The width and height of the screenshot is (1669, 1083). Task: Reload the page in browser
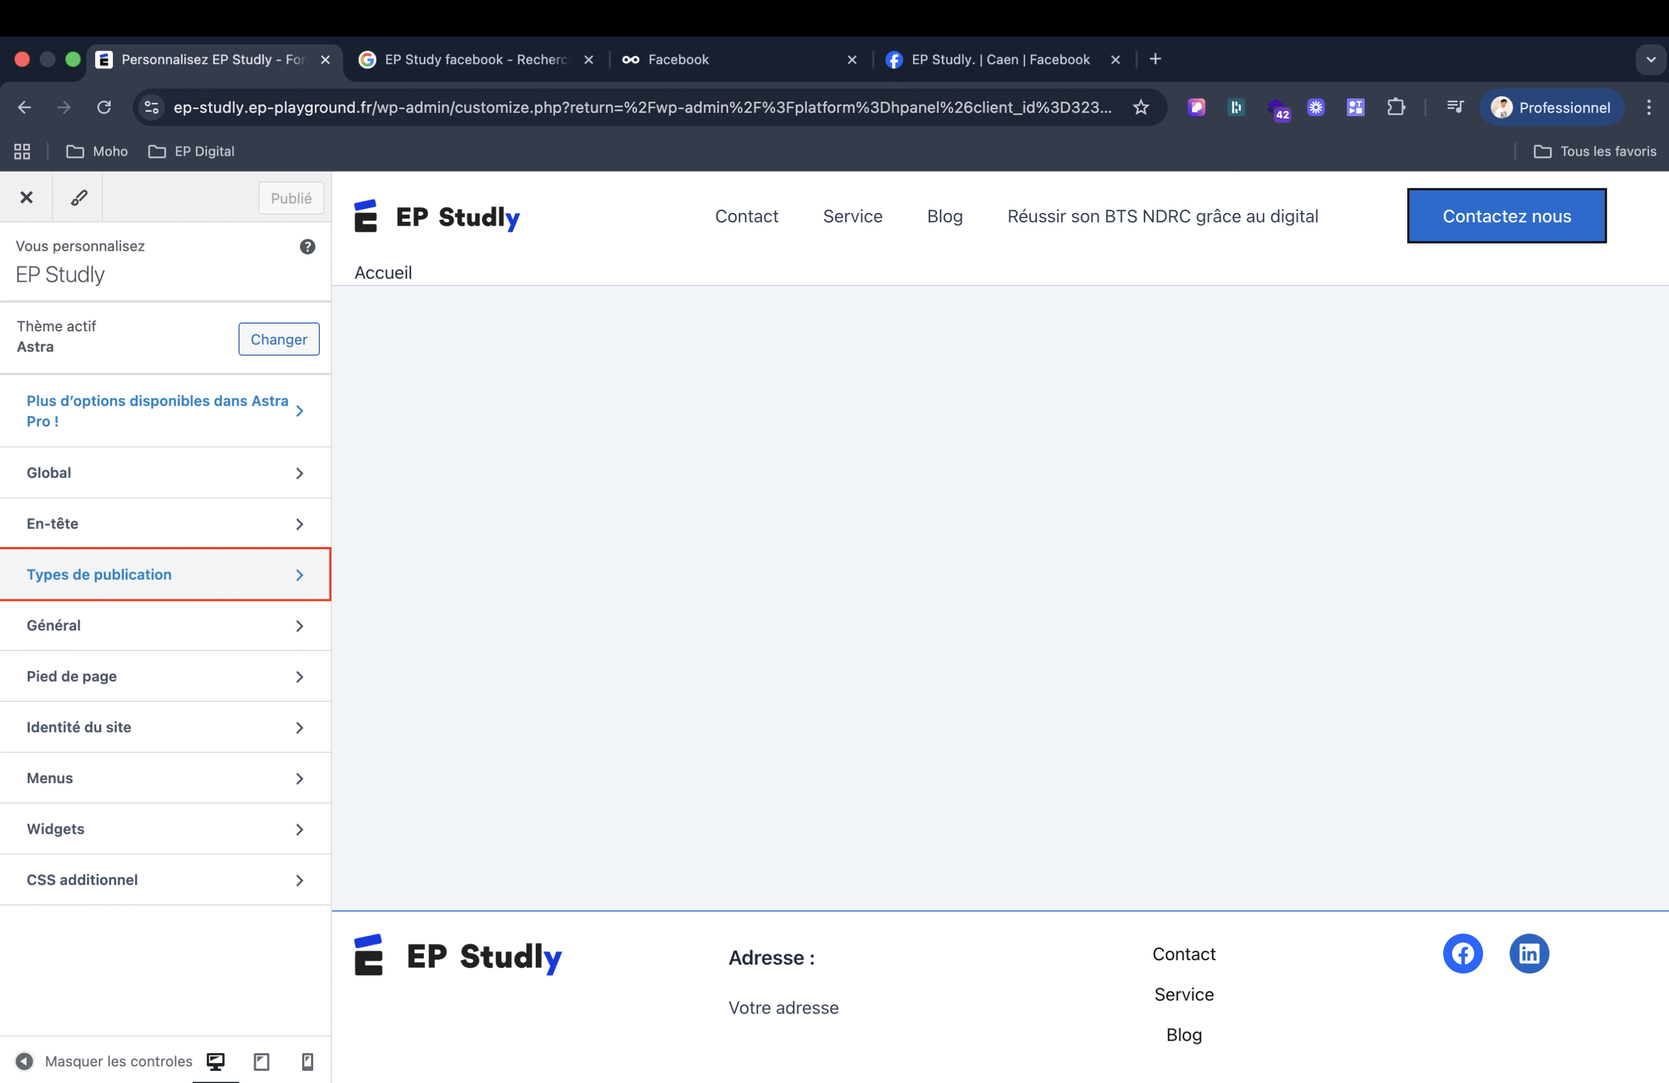tap(104, 107)
